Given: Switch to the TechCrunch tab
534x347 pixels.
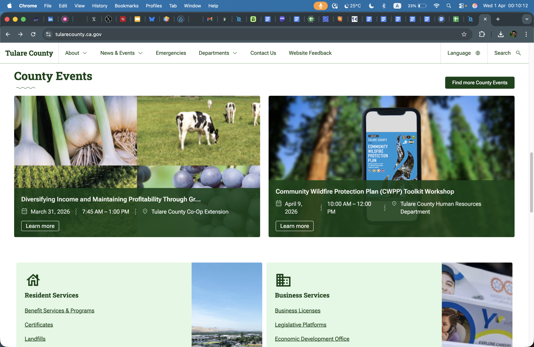Looking at the screenshot, I should pyautogui.click(x=355, y=19).
